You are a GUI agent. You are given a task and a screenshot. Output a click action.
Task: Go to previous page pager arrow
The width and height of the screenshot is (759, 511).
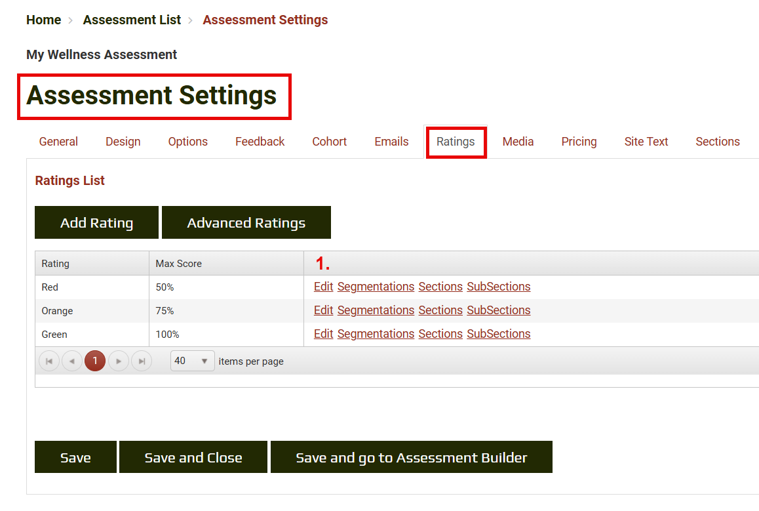tap(72, 361)
